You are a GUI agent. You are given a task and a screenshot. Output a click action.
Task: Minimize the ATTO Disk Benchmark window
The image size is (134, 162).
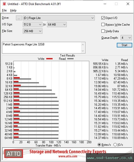[105, 4]
